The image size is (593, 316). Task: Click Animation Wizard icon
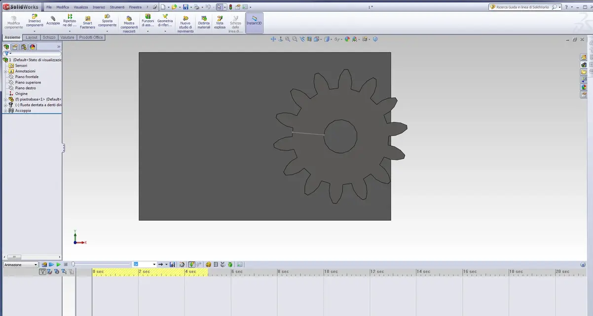[x=182, y=265]
